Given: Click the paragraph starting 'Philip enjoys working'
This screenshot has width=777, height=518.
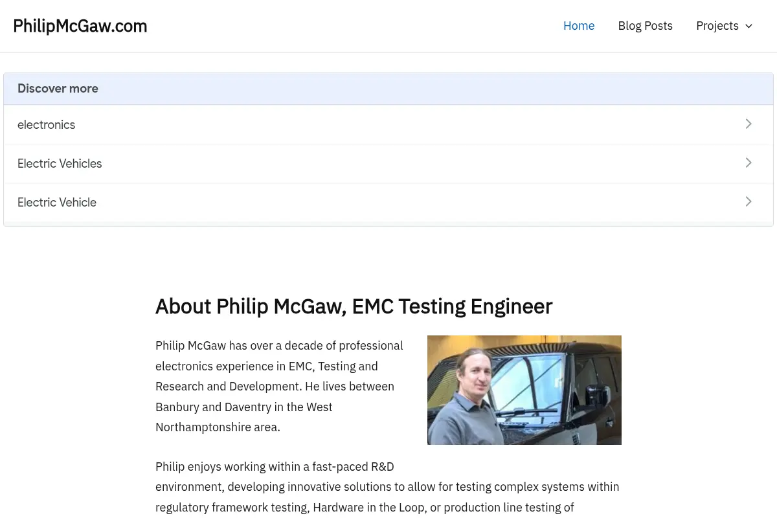Looking at the screenshot, I should click(x=388, y=487).
